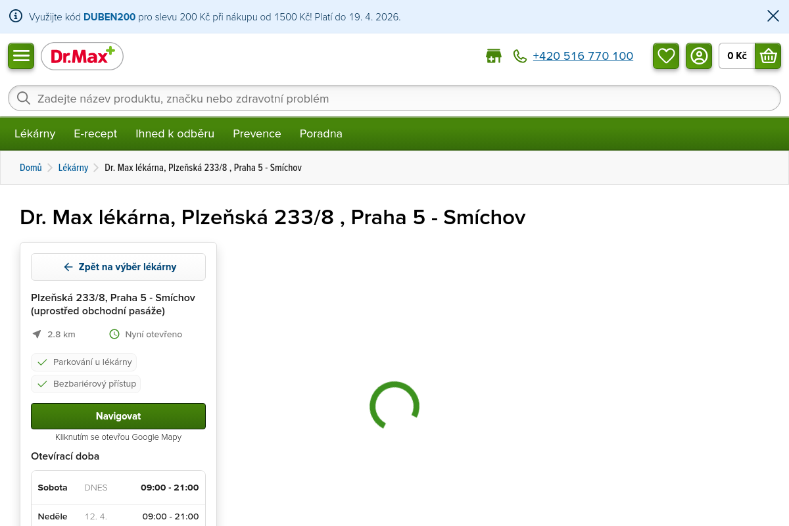Click the search magnifier icon
Viewport: 789px width, 526px height.
point(24,99)
